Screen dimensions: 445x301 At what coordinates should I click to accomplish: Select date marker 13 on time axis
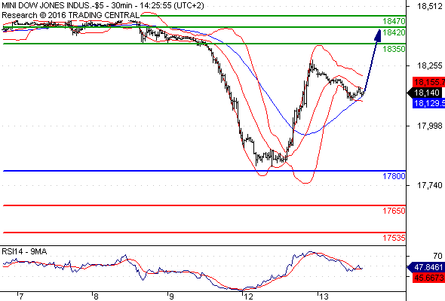(x=324, y=296)
